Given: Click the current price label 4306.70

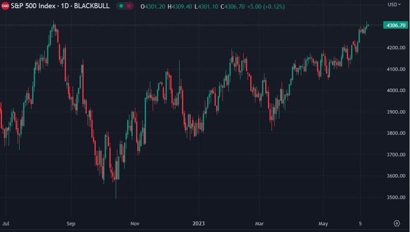Looking at the screenshot, I should point(395,26).
